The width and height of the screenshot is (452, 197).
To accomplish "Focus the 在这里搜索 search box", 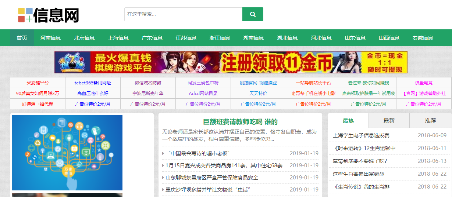I will click(x=183, y=14).
